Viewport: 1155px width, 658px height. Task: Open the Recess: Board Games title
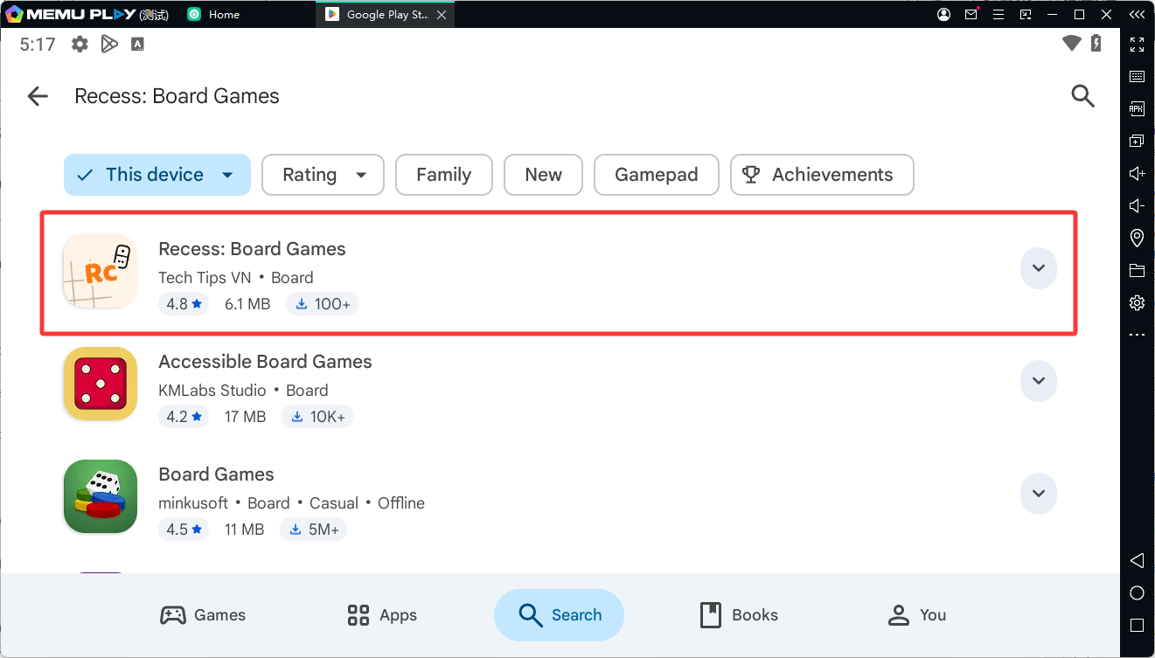click(252, 249)
